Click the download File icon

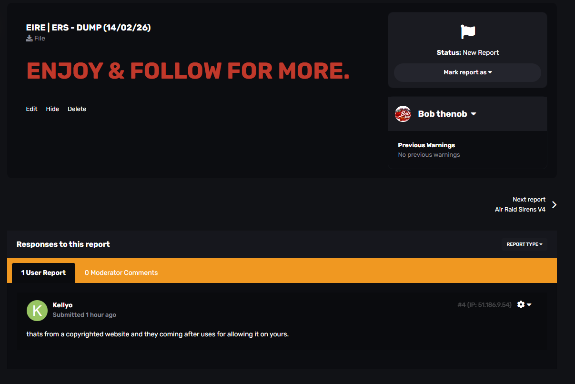coord(29,38)
